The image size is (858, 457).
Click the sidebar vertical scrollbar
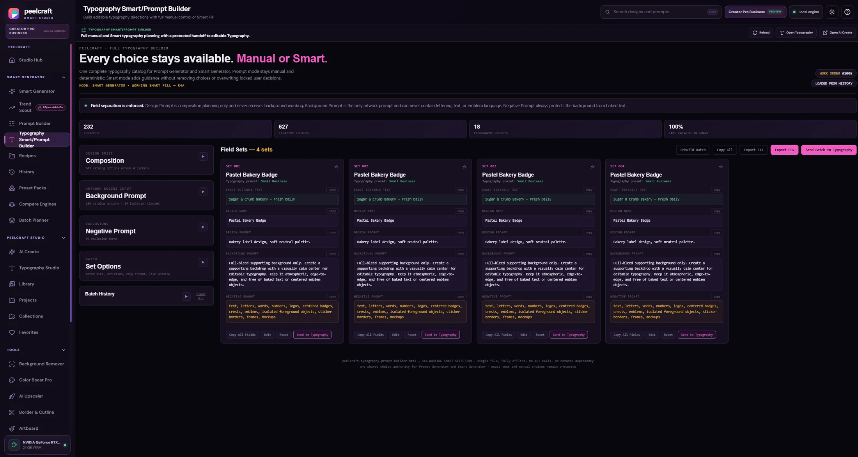click(x=71, y=183)
